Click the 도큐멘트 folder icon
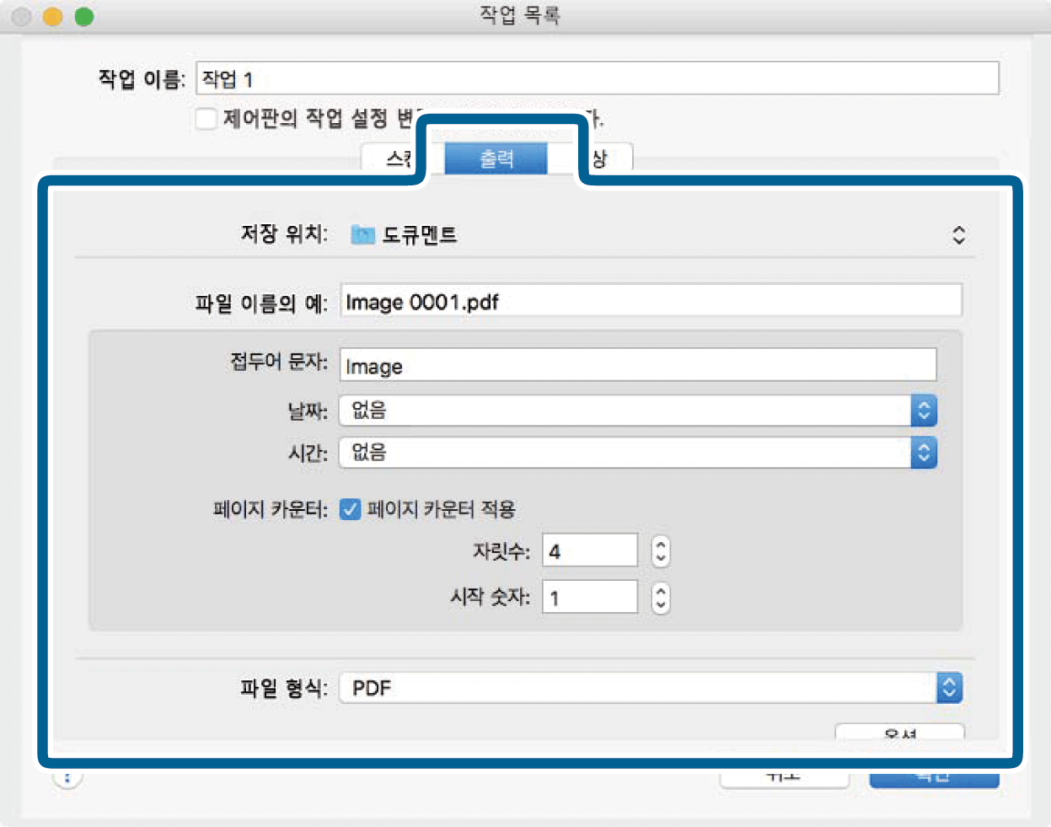1051x827 pixels. (362, 234)
